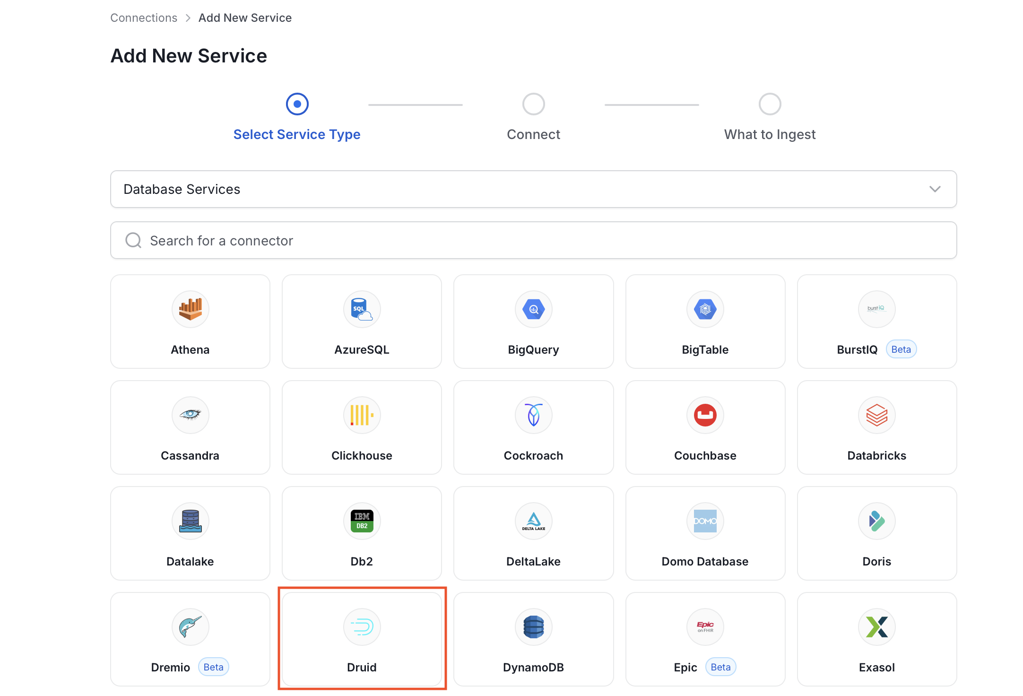Viewport: 1023px width, 696px height.
Task: Choose the Druid connector icon
Action: point(362,627)
